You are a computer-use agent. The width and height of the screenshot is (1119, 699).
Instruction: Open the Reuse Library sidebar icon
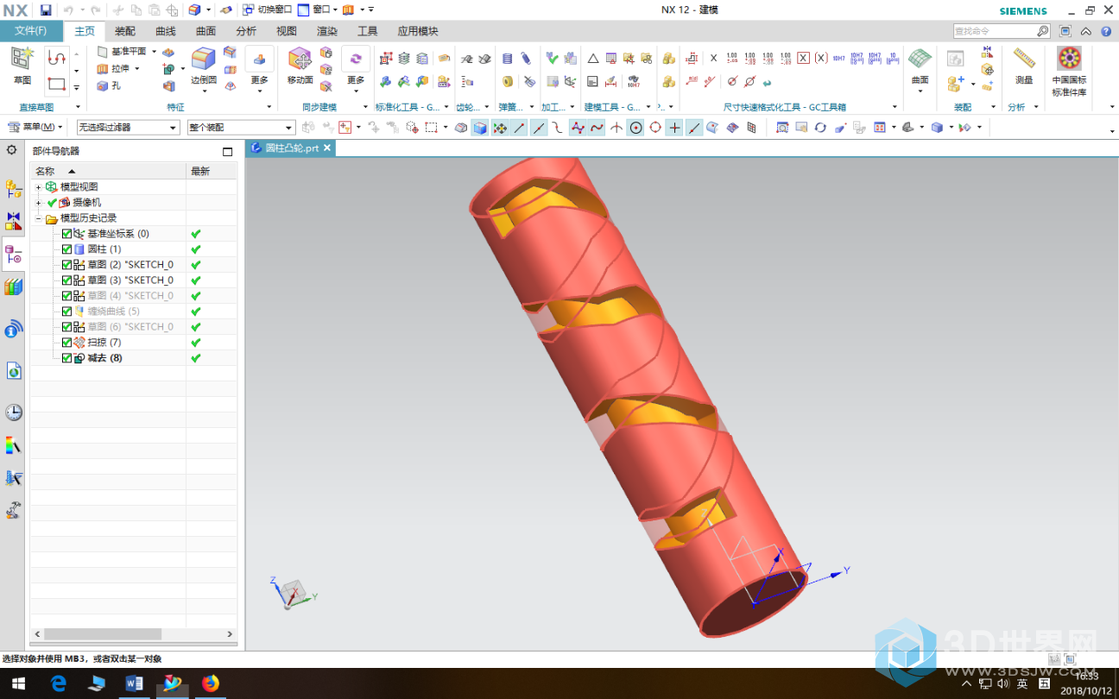coord(13,287)
